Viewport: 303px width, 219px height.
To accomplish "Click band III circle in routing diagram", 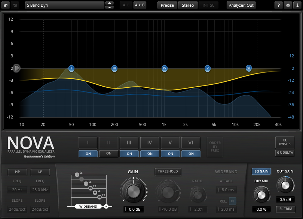I will click(x=86, y=184).
